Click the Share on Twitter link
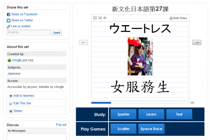Screen dimensions: 210x140 pyautogui.click(x=22, y=20)
